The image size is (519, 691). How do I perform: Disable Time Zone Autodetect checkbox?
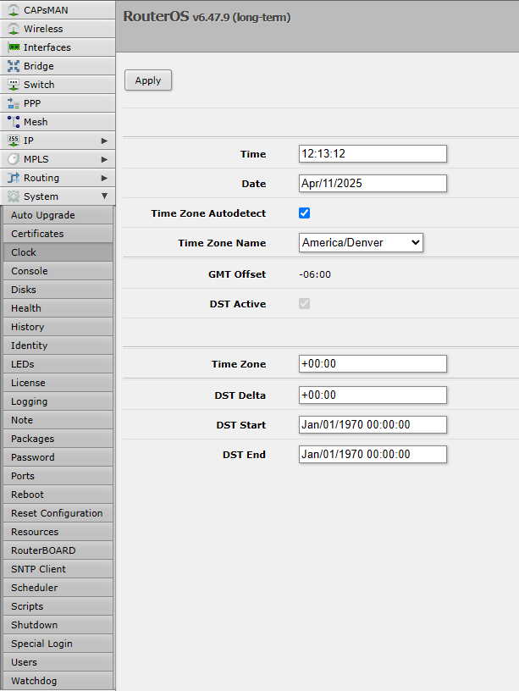point(305,213)
